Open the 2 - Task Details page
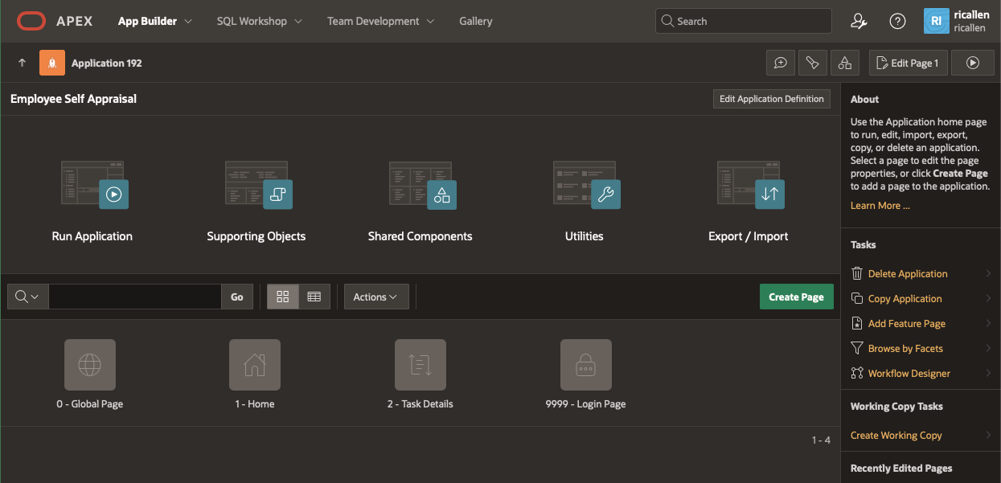Viewport: 1001px width, 483px height. tap(420, 365)
